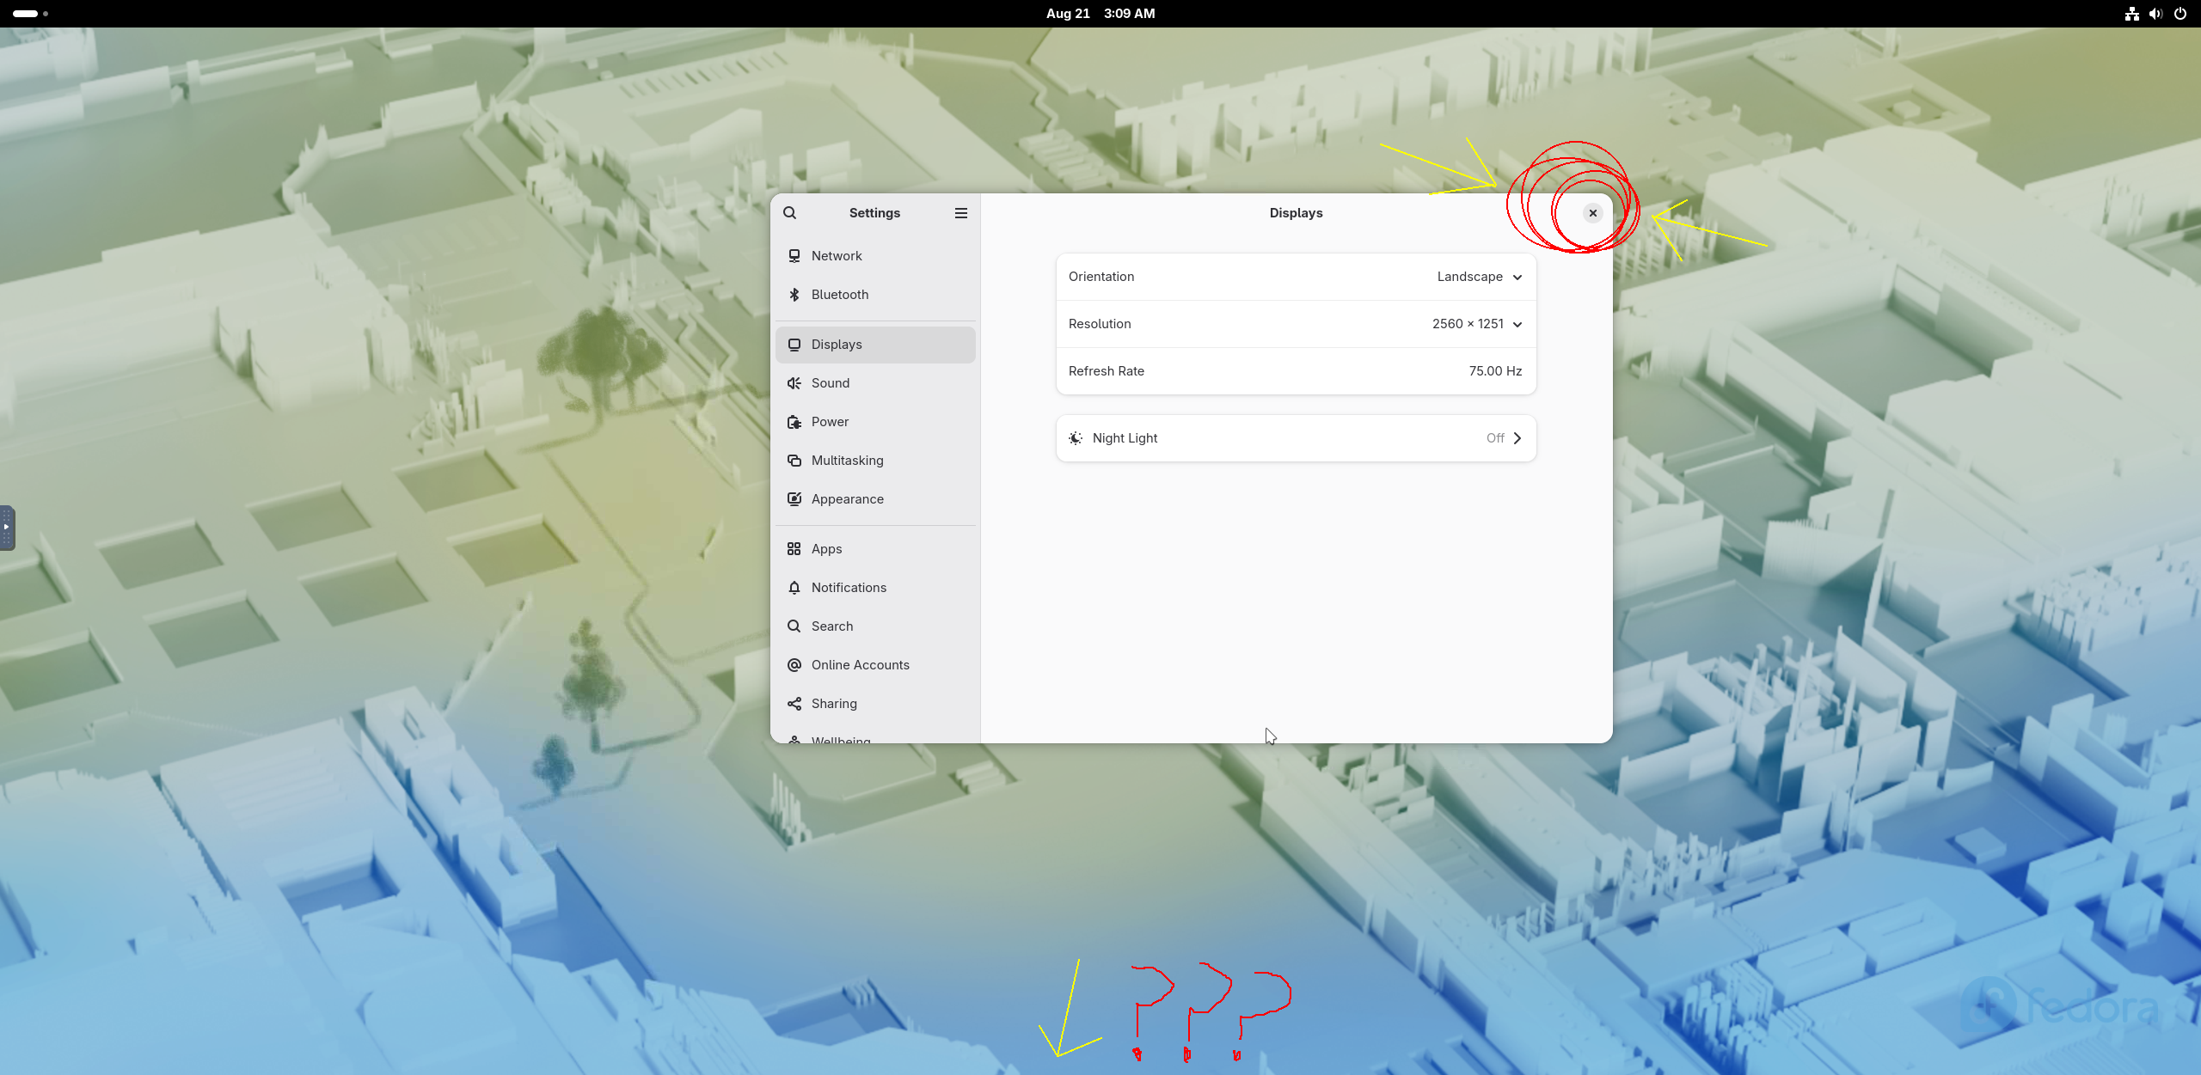Open the network status icon in top bar
The height and width of the screenshot is (1075, 2201).
click(x=2132, y=14)
